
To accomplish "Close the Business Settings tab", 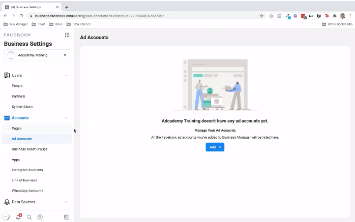I will coord(57,7).
